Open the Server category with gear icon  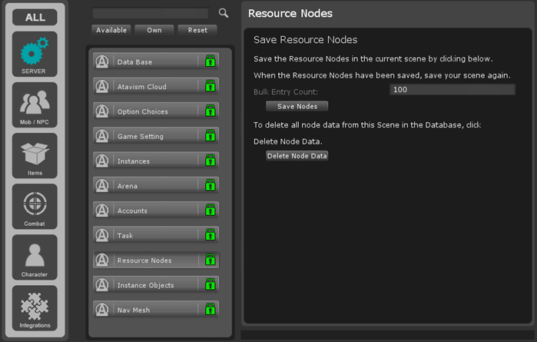click(x=35, y=54)
